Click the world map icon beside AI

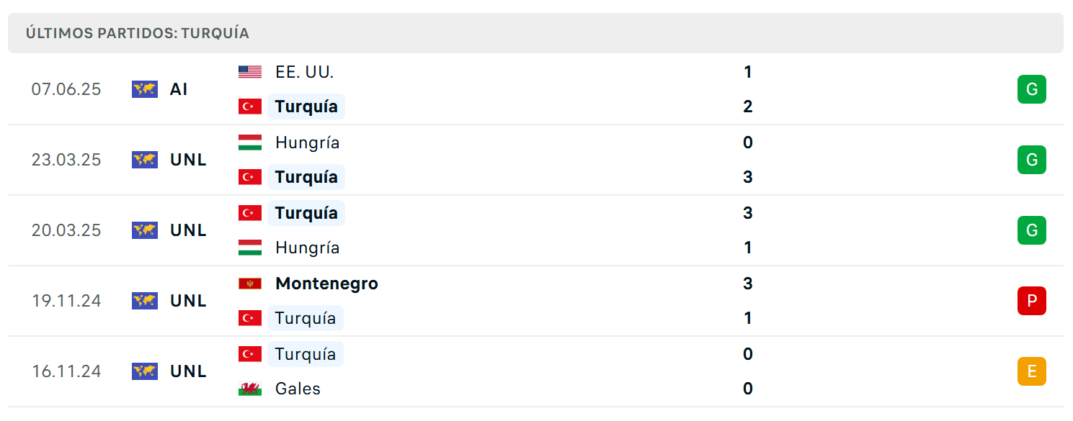click(x=145, y=89)
